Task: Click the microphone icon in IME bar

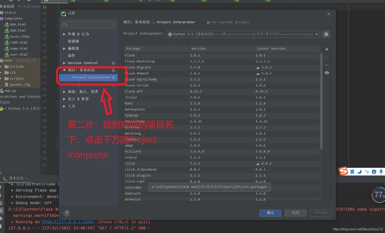Action: coord(381,171)
